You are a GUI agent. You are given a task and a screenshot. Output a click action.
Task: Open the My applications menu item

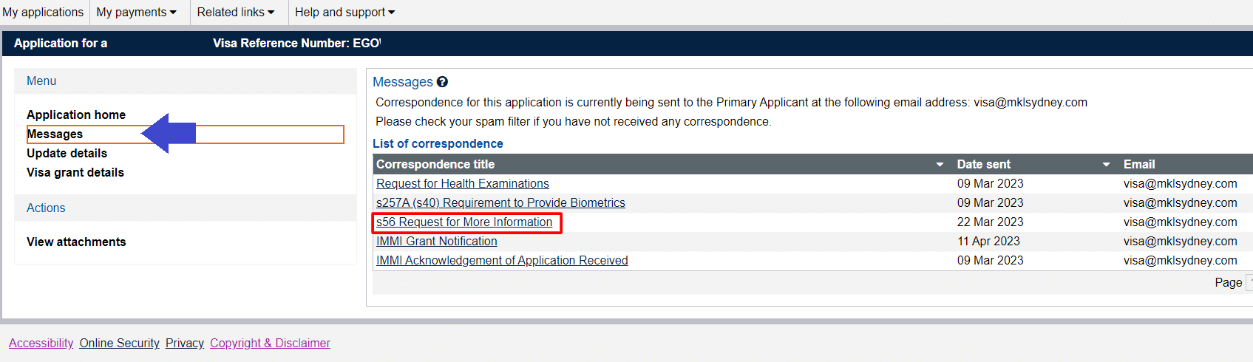point(43,13)
